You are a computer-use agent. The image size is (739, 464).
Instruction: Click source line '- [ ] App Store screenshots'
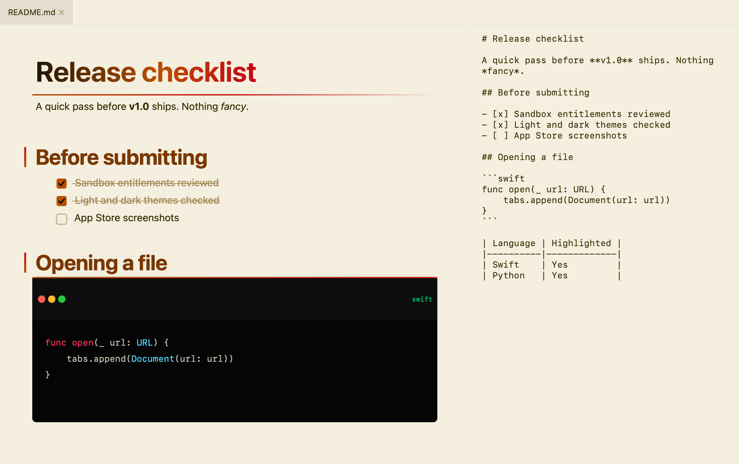tap(554, 136)
